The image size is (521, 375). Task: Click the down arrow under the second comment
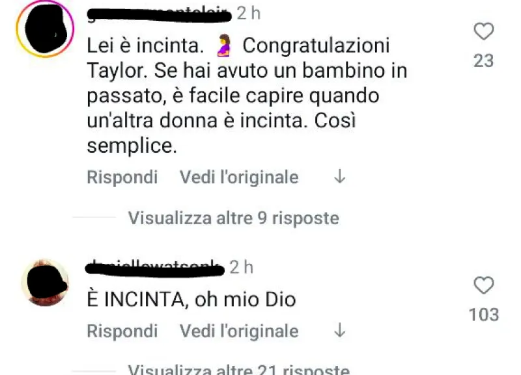(x=339, y=331)
